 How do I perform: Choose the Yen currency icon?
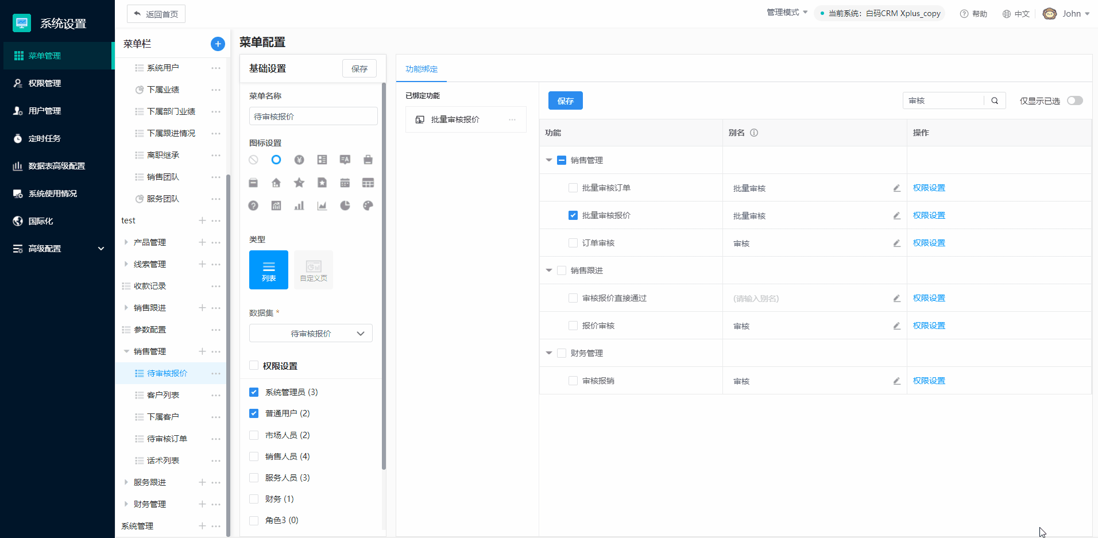point(299,160)
